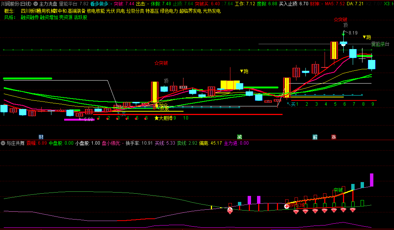The height and width of the screenshot is (230, 394).
Task: Click the 度假: 6.88 value
Action: [x=267, y=4]
